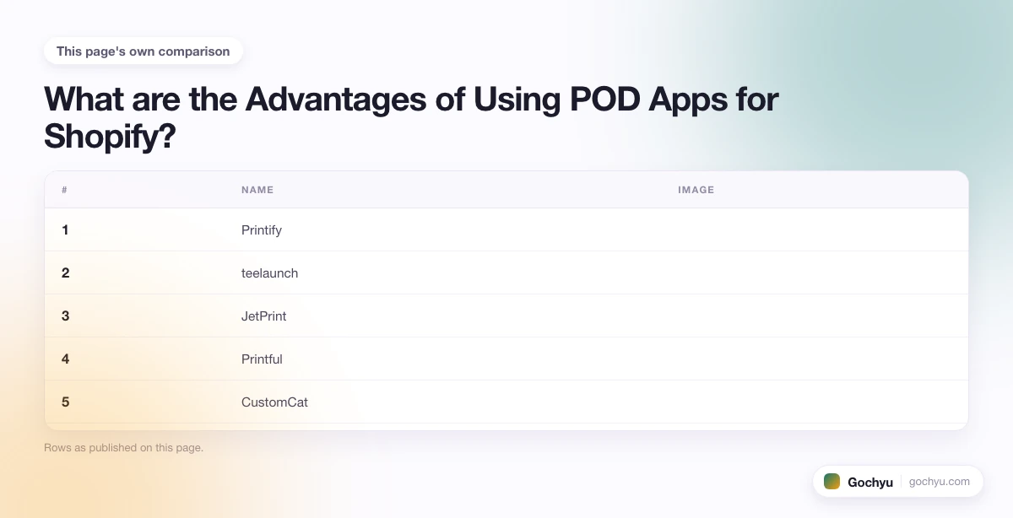The height and width of the screenshot is (518, 1013).
Task: Open the gochyu.com link
Action: [940, 482]
